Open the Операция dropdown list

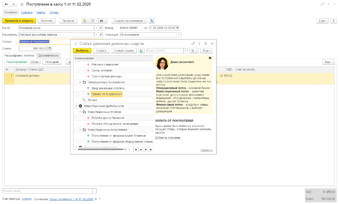179,35
